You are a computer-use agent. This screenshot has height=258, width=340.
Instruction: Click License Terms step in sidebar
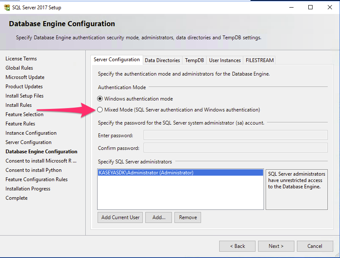[21, 59]
